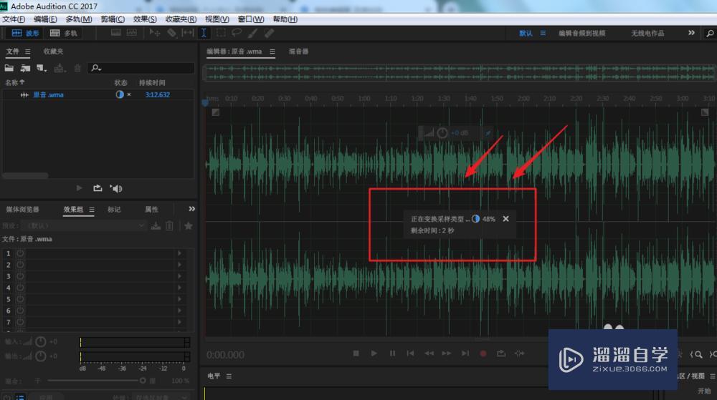This screenshot has width=717, height=400.
Task: Show spectral frequency display icon
Action: 115,33
